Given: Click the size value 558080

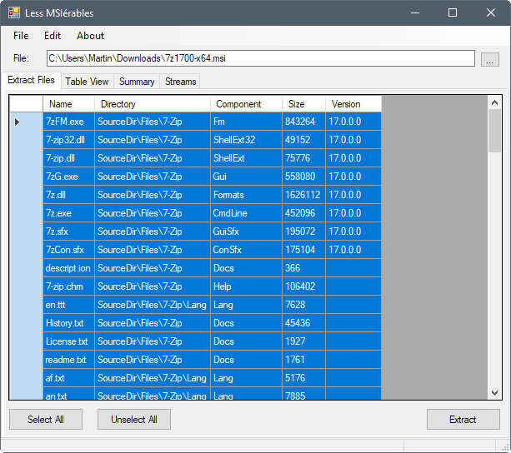Looking at the screenshot, I should [300, 177].
